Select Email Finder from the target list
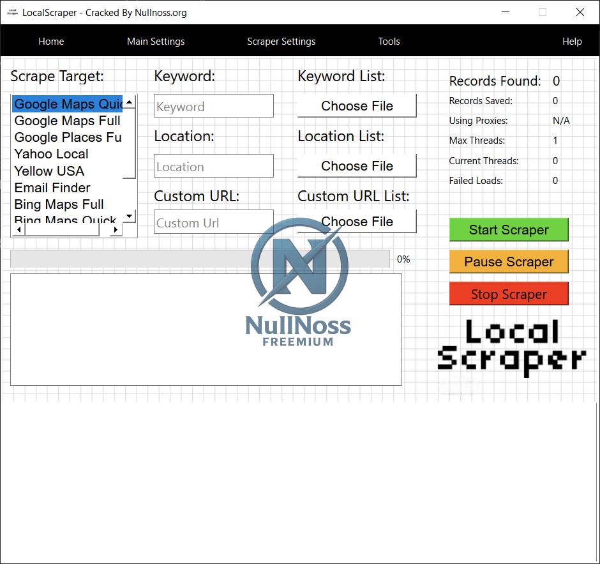 (x=52, y=188)
